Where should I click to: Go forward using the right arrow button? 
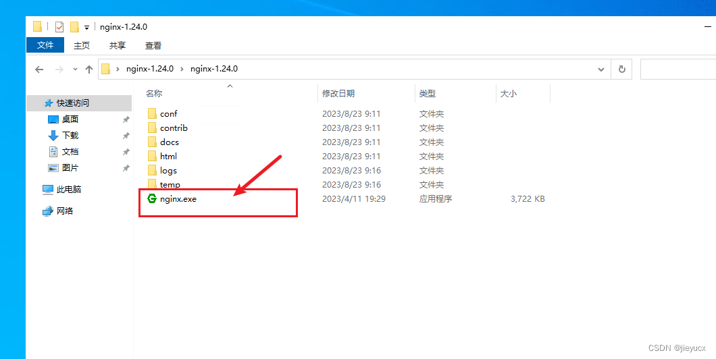[59, 70]
